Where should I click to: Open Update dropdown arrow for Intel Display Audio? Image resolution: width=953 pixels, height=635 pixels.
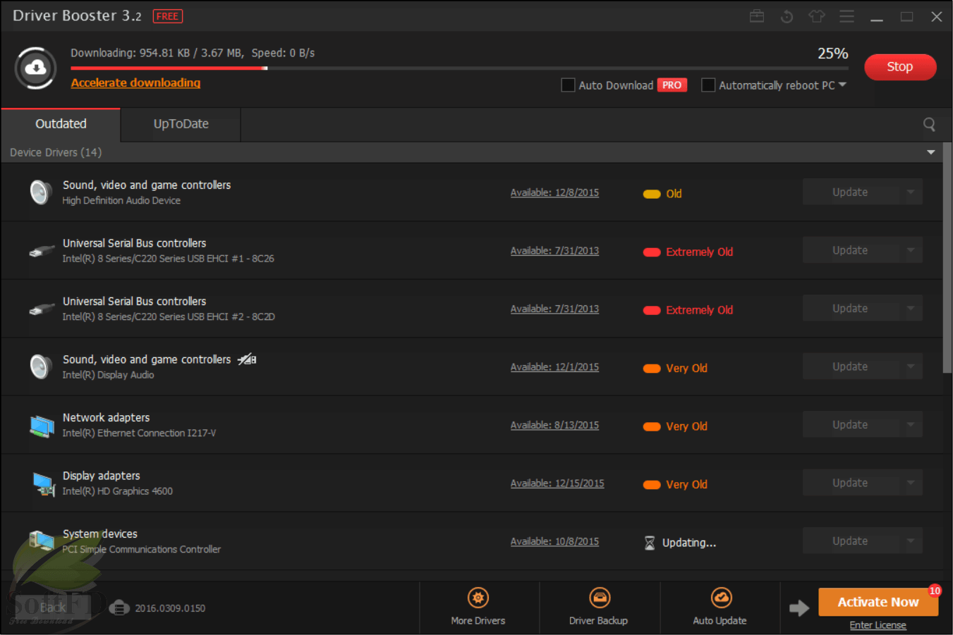[910, 366]
